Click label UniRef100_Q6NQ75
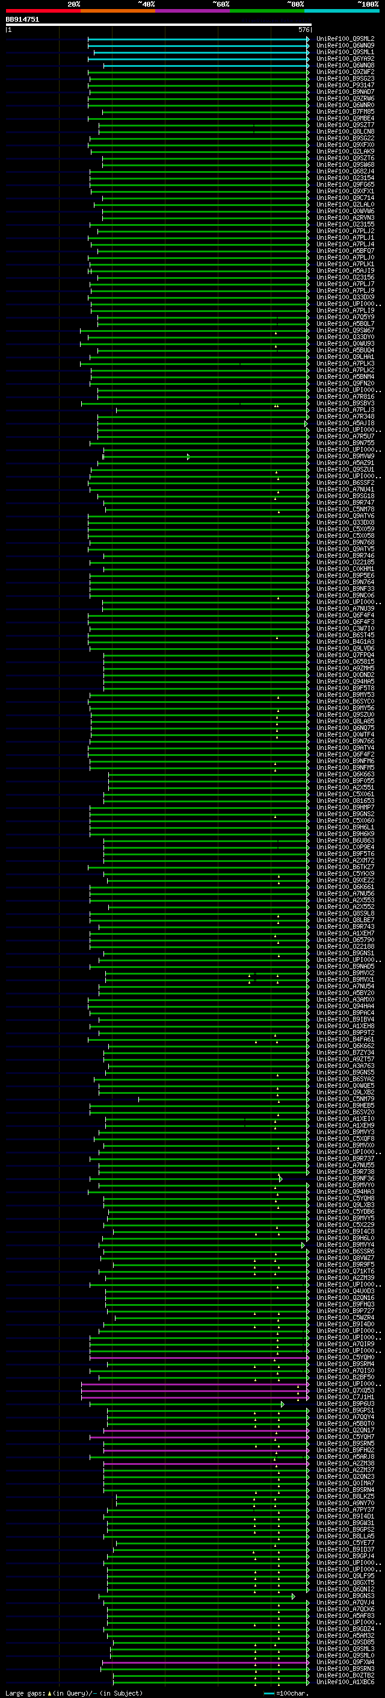Image resolution: width=385 pixels, height=1698 pixels. click(x=345, y=728)
